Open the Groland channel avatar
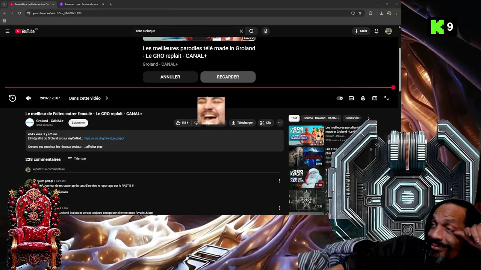The height and width of the screenshot is (270, 481). 29,123
